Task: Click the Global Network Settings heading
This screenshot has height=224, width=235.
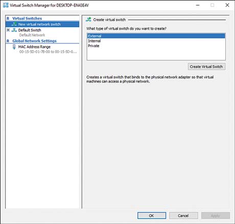Action: [34, 41]
